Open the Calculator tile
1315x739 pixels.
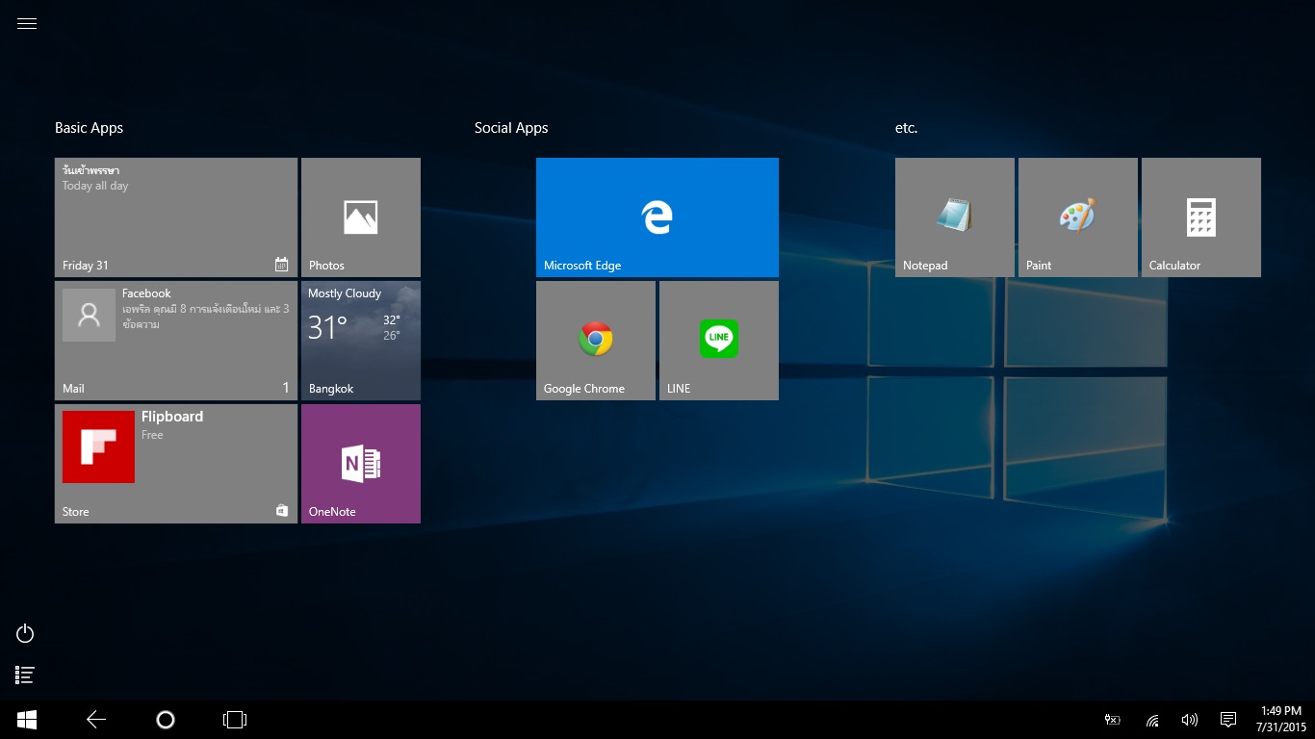pos(1201,217)
